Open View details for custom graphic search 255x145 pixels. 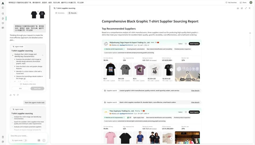(x=195, y=90)
